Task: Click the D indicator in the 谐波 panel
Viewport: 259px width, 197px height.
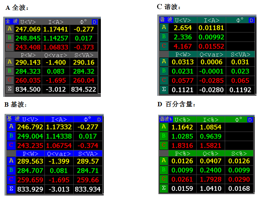Action: point(250,20)
